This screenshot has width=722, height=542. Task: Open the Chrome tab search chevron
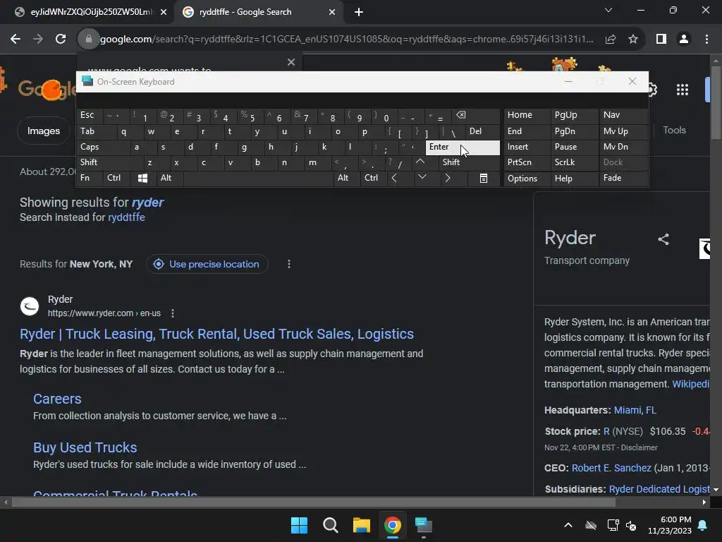tap(608, 10)
